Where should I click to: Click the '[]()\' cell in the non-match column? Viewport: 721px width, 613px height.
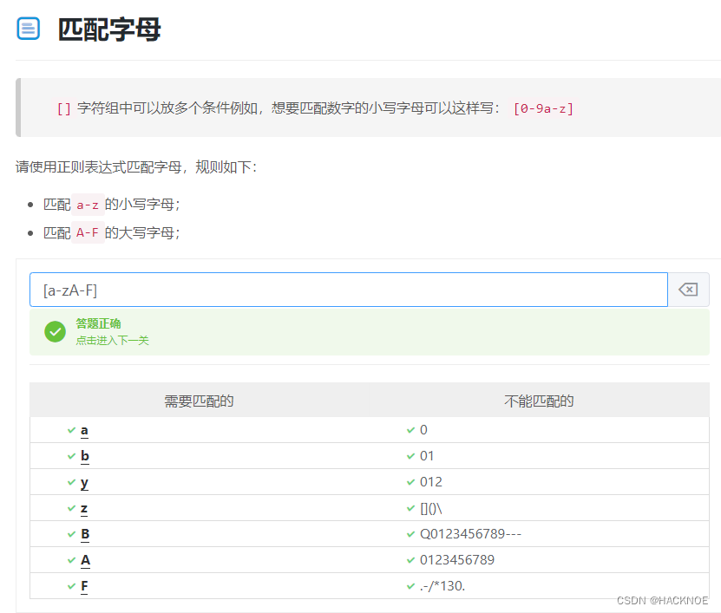[539, 508]
